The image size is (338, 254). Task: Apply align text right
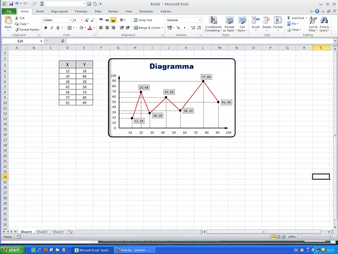[x=113, y=28]
